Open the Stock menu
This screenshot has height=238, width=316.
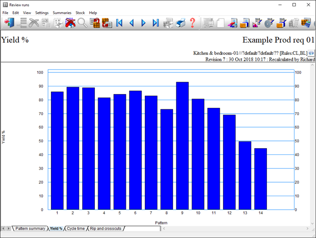[x=80, y=13]
